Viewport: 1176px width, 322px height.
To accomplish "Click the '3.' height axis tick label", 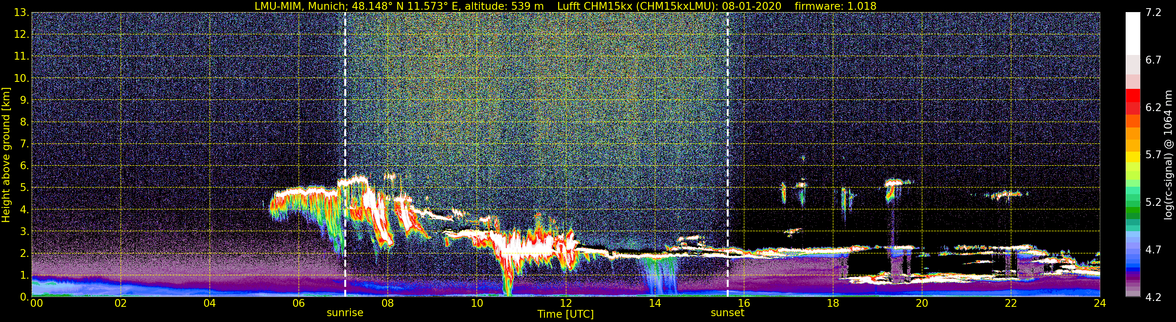I will click(x=24, y=232).
